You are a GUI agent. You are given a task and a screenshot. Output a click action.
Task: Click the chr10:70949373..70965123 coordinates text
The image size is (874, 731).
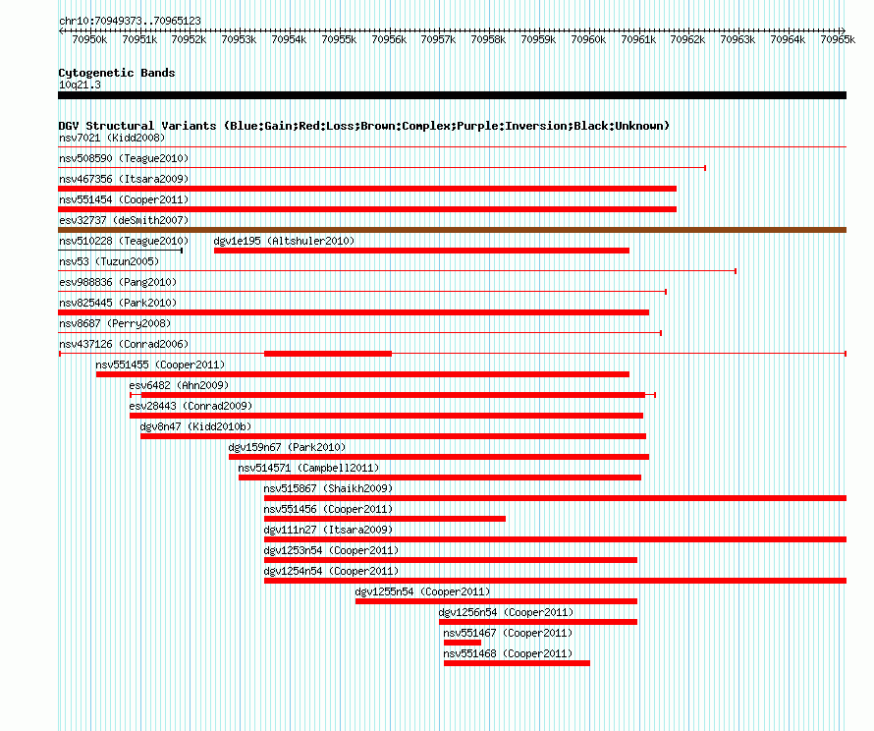click(130, 21)
